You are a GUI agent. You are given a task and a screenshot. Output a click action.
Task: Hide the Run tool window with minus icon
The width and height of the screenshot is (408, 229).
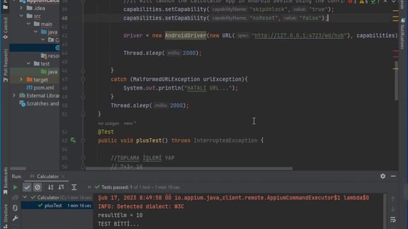[x=393, y=176]
